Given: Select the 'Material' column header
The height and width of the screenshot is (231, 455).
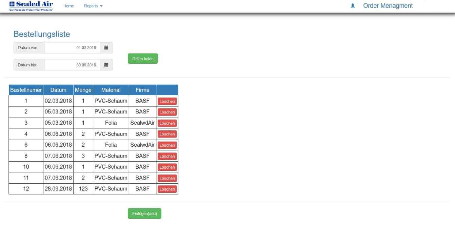Looking at the screenshot, I should [x=111, y=90].
